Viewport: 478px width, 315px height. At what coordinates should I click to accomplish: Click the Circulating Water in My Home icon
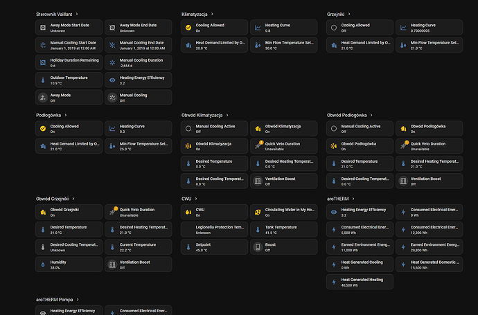pyautogui.click(x=258, y=212)
